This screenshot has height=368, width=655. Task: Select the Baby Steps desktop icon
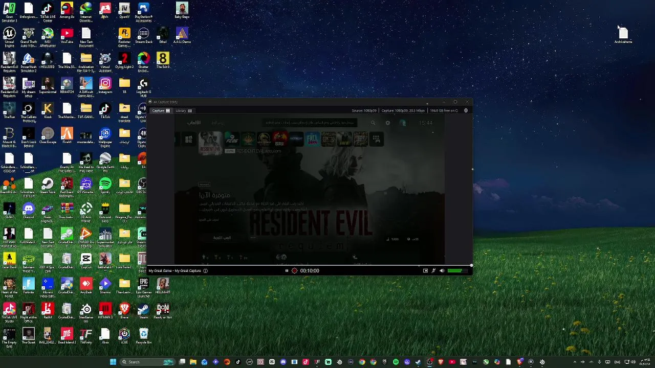click(x=182, y=11)
